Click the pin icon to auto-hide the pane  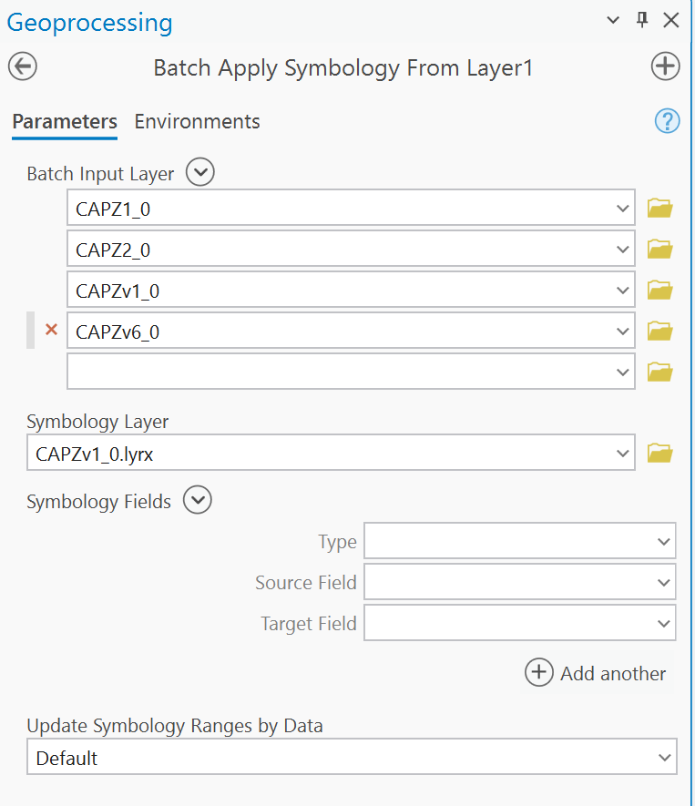[643, 19]
